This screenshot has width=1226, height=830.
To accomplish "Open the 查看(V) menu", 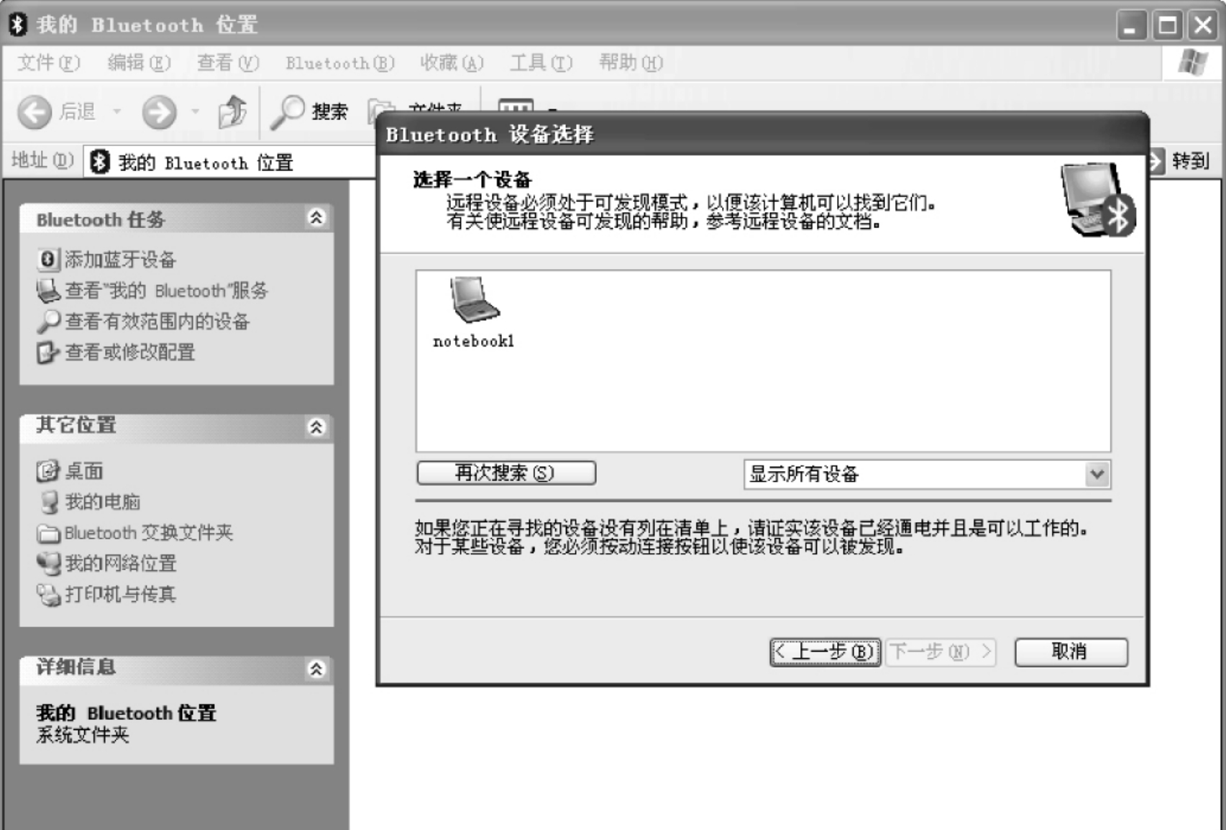I will pyautogui.click(x=228, y=63).
